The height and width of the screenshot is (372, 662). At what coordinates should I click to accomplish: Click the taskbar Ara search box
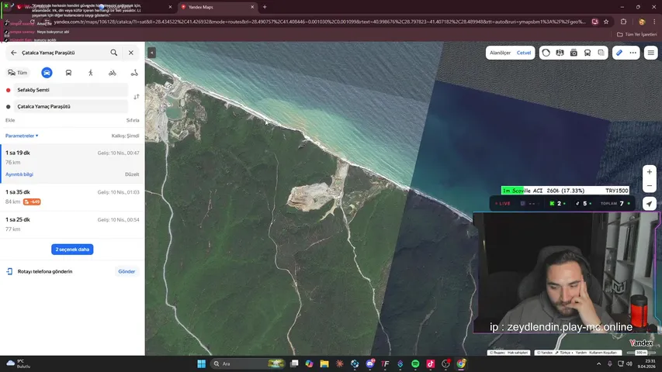[248, 363]
